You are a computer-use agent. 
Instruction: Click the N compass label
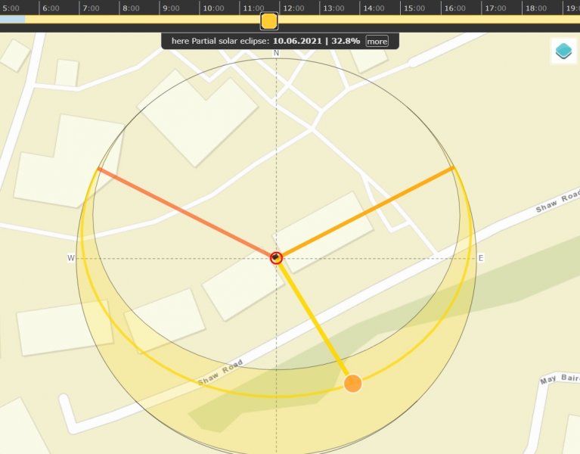point(276,54)
